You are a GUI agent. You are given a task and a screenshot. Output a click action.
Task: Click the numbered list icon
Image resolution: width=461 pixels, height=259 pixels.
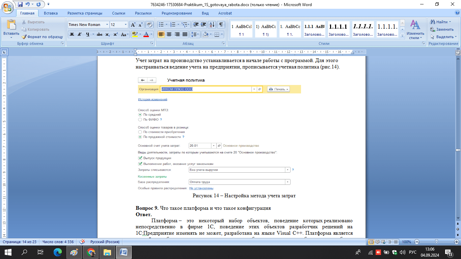click(x=173, y=25)
